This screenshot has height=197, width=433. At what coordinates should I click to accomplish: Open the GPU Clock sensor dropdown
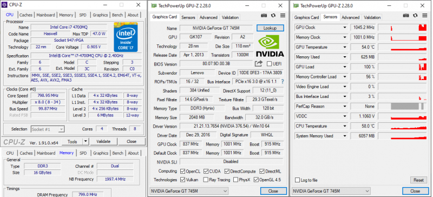[x=345, y=28]
